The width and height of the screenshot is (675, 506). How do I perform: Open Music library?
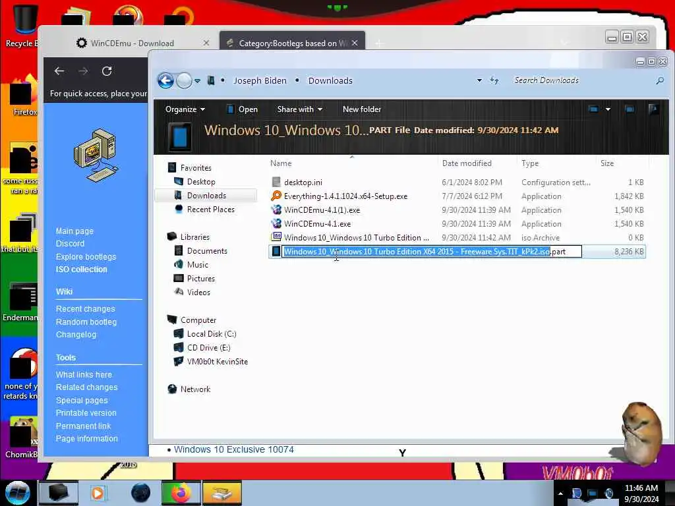coord(198,265)
